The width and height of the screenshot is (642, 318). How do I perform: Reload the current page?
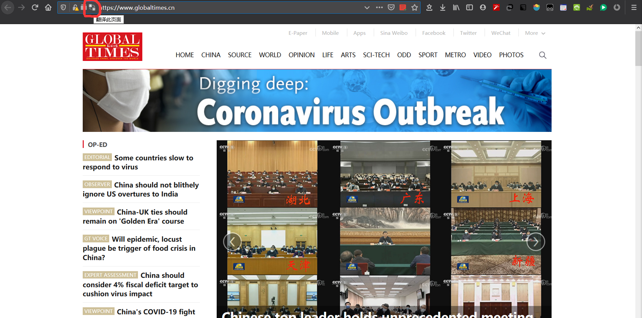click(x=35, y=7)
